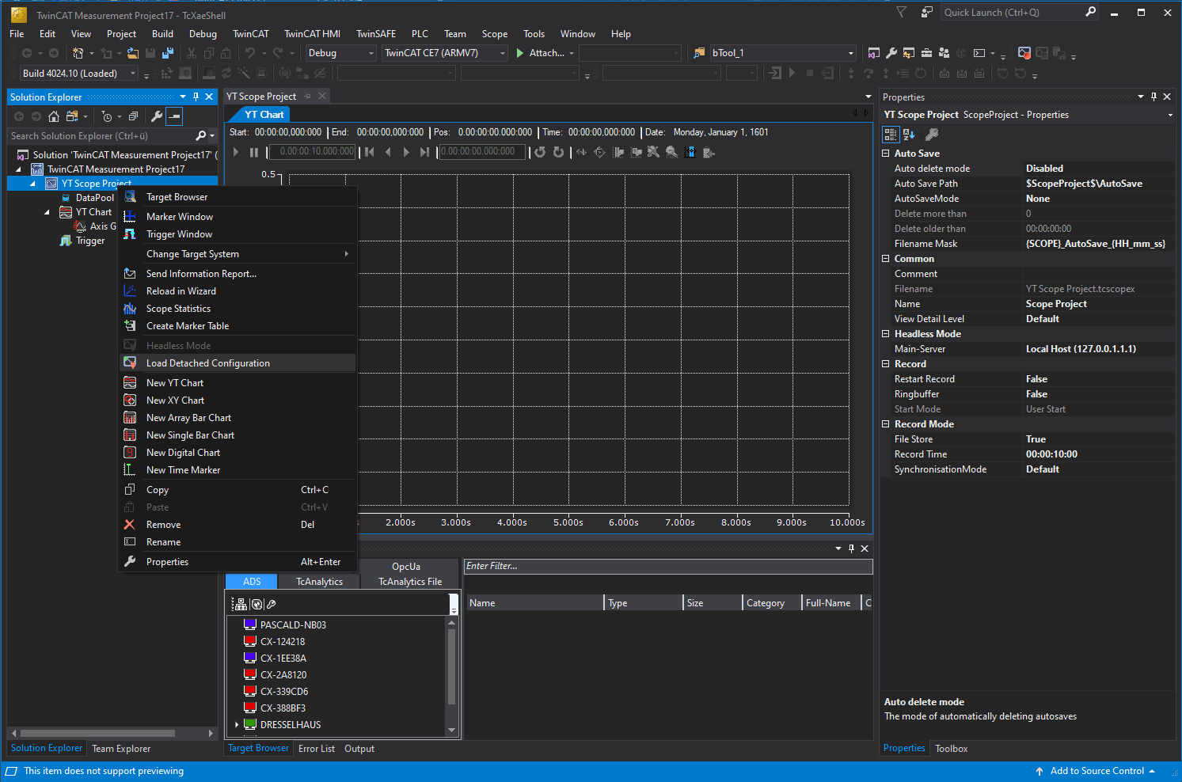The width and height of the screenshot is (1182, 782).
Task: Click the network tree icon in Target Browser
Action: coord(241,604)
